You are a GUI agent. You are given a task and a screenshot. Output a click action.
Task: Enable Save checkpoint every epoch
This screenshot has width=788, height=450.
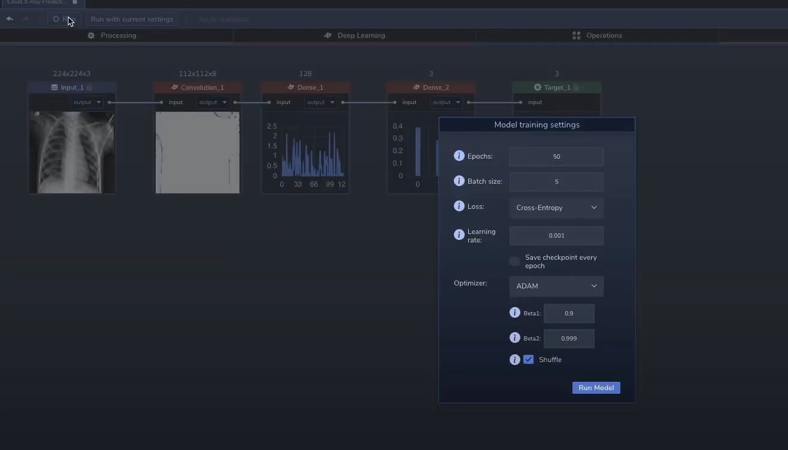tap(514, 262)
